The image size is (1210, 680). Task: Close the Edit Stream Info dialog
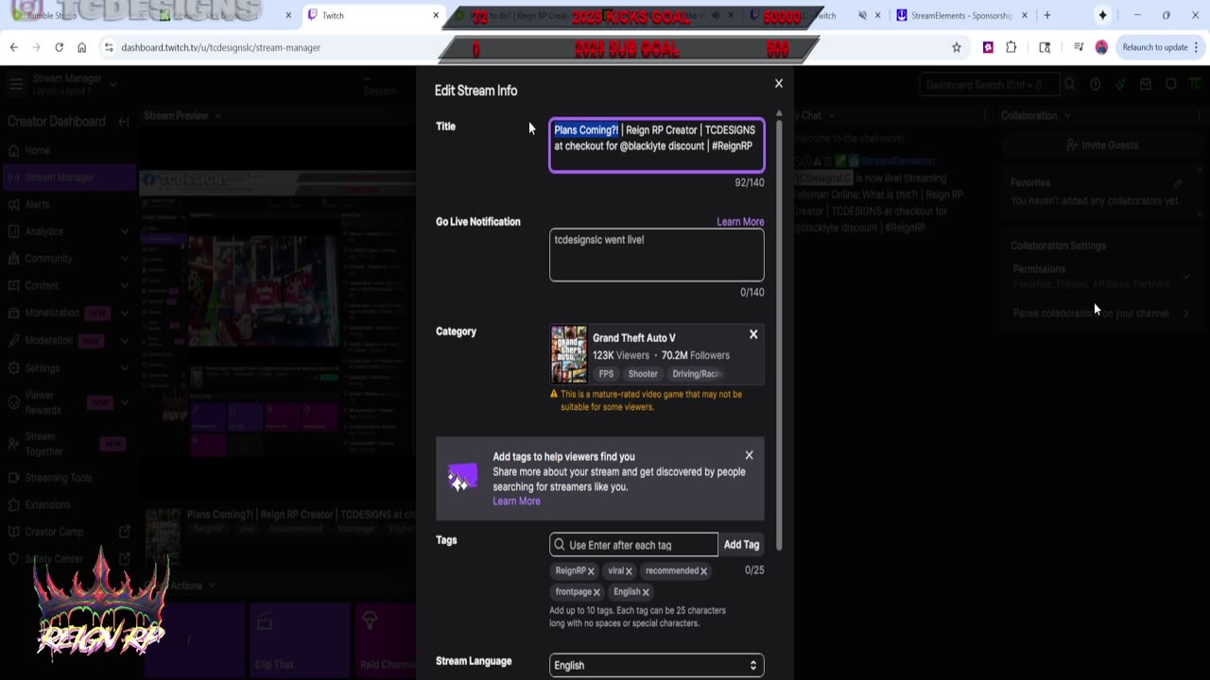(x=779, y=83)
